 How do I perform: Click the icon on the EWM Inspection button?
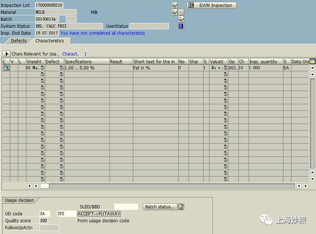[x=191, y=6]
